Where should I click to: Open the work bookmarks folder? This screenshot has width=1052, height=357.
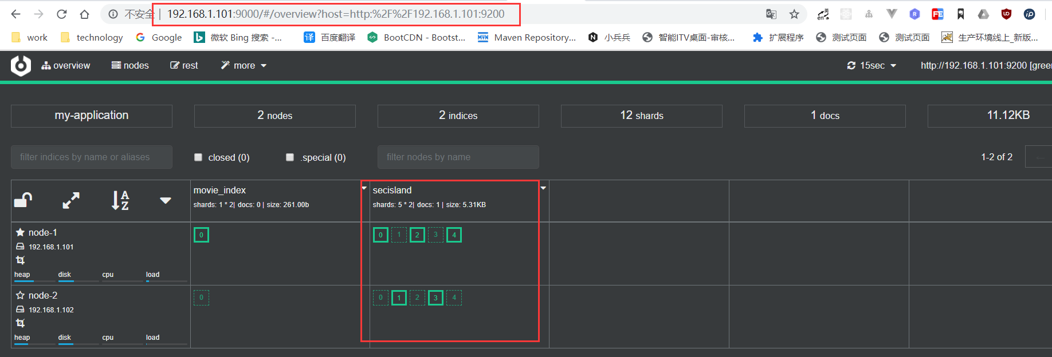30,37
